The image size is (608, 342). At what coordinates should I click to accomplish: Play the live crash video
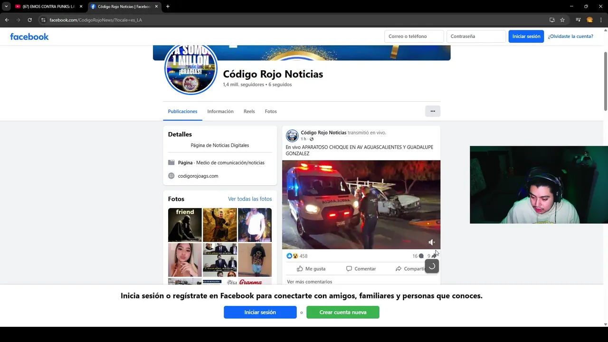coord(361,205)
